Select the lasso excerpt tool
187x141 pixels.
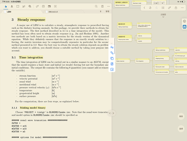tap(24, 6)
